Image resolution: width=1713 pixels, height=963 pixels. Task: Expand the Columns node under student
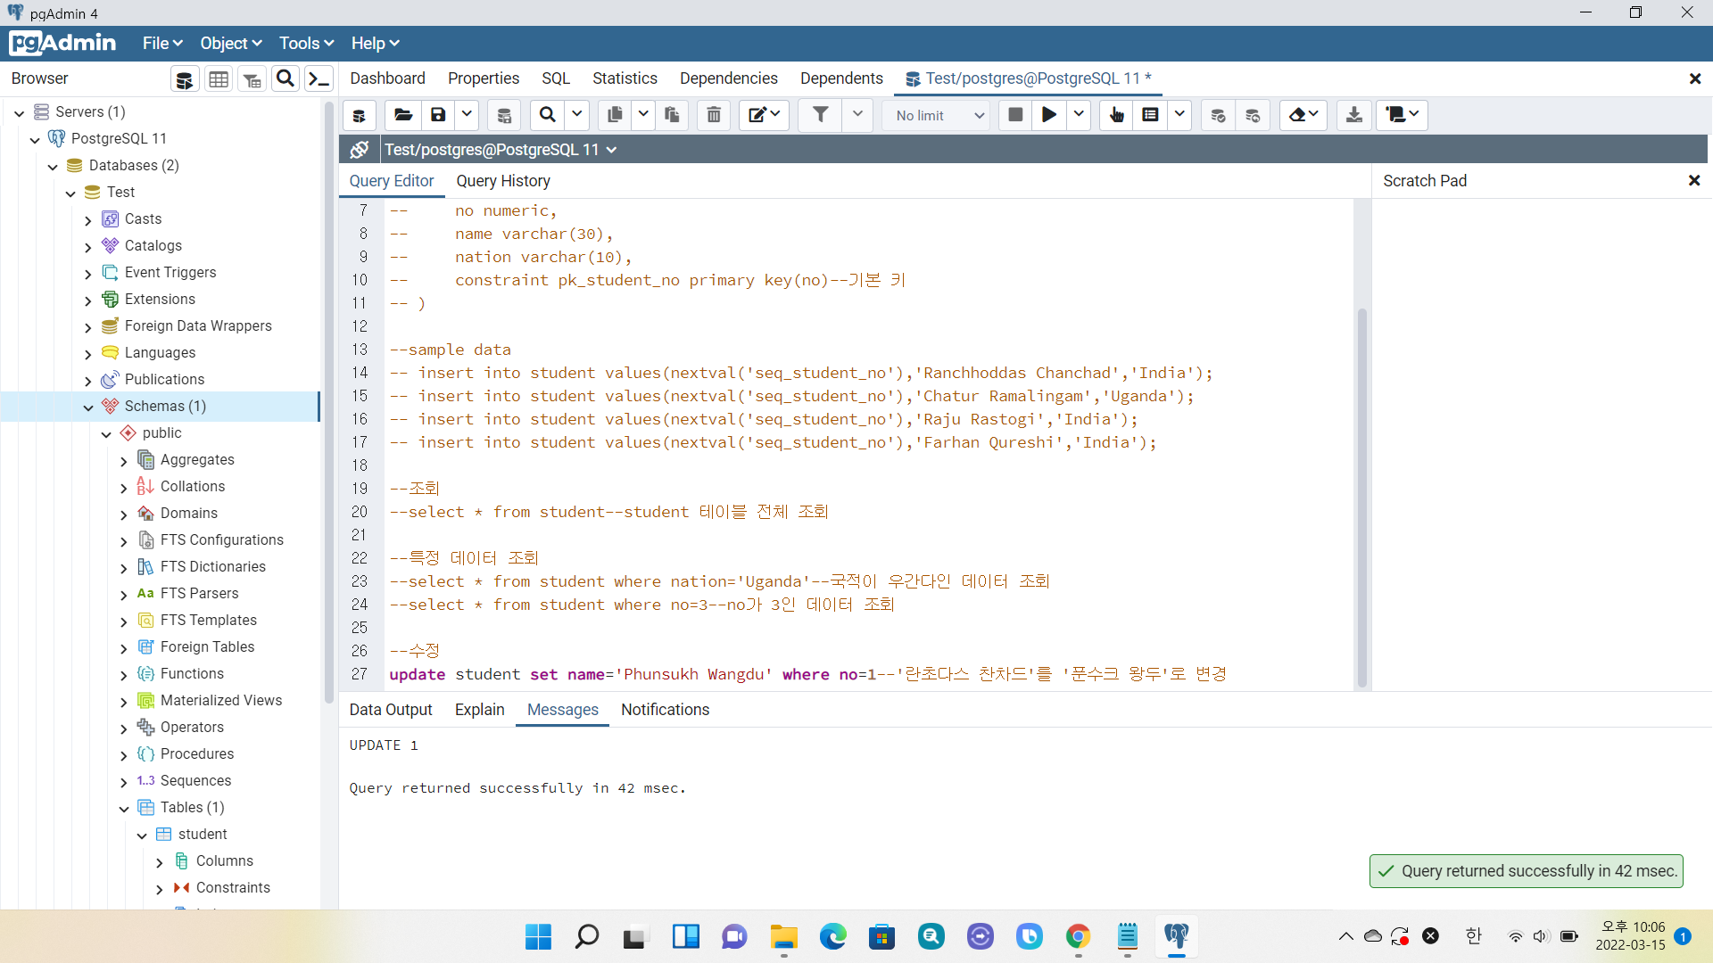coord(160,862)
